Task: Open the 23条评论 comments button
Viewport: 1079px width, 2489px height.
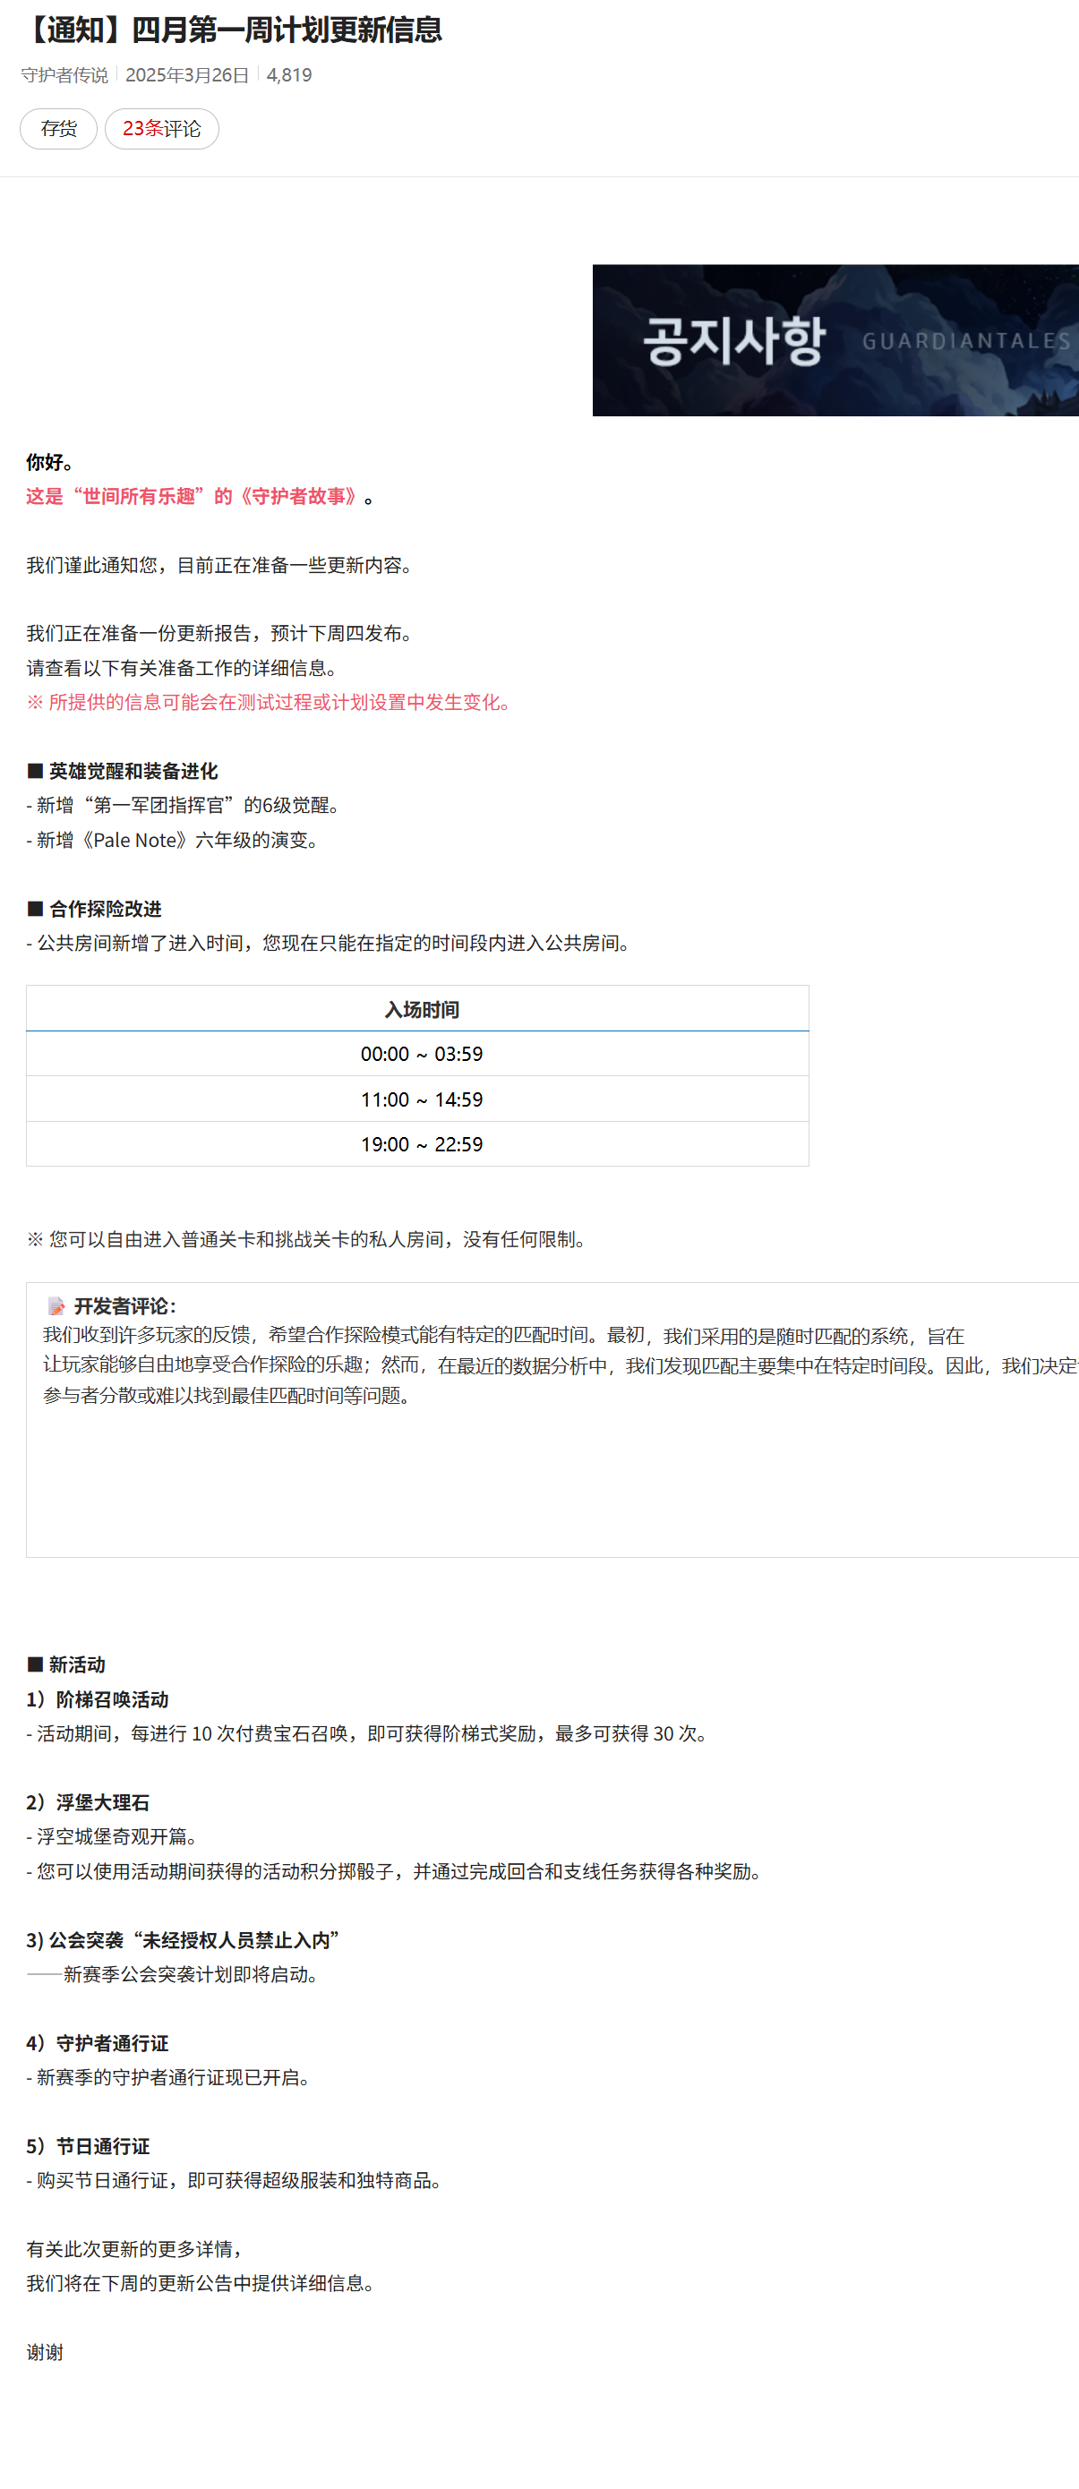Action: pos(161,129)
